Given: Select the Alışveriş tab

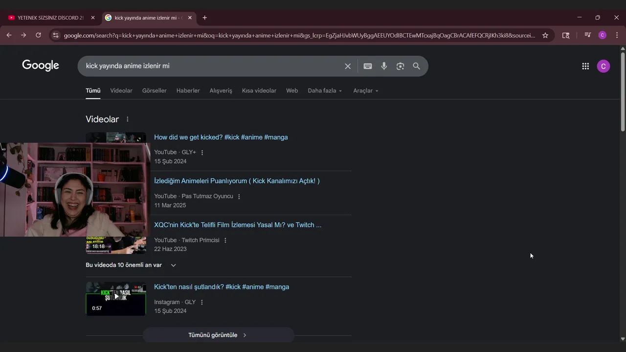Looking at the screenshot, I should tap(221, 90).
